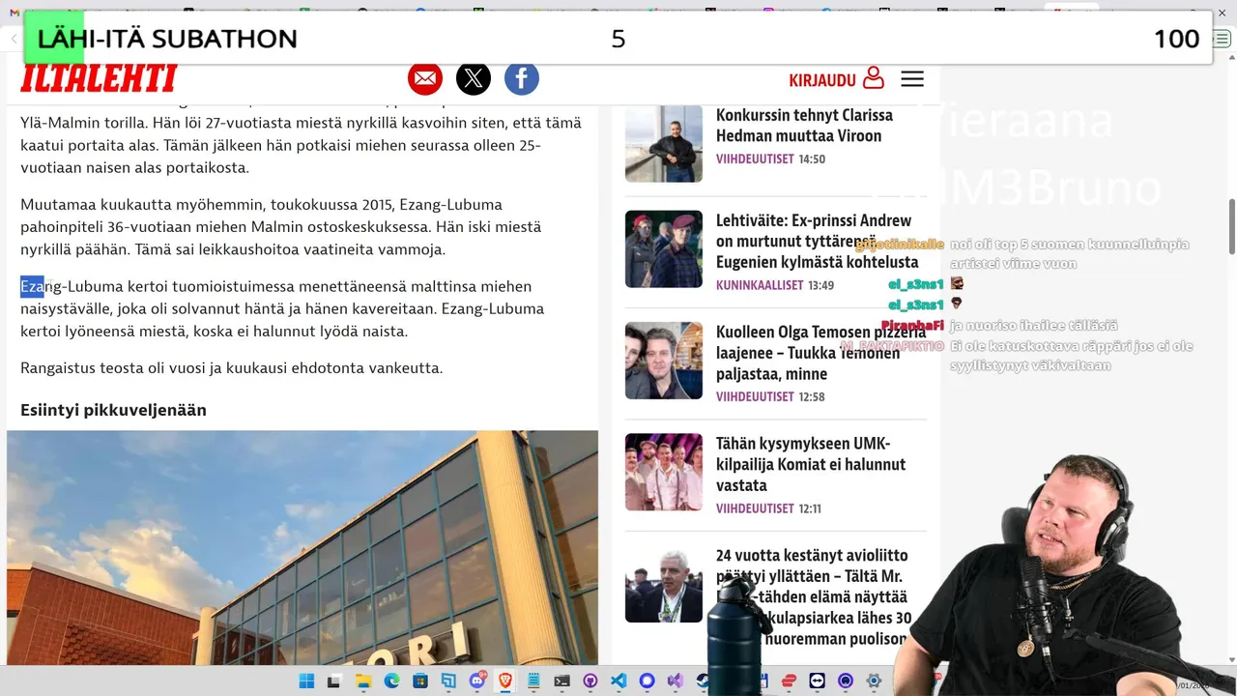Viewport: 1237px width, 696px height.
Task: Click the 24 vuotta avioliitto story thumbnail
Action: click(663, 584)
